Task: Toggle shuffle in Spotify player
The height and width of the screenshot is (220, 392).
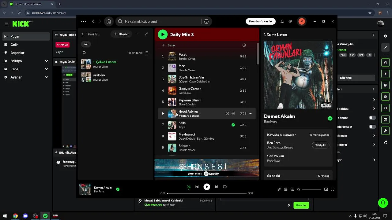Action: coord(189,187)
